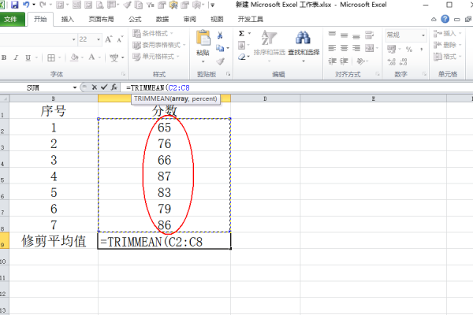
Task: Decrease font size with the small A icon
Action: [120, 39]
